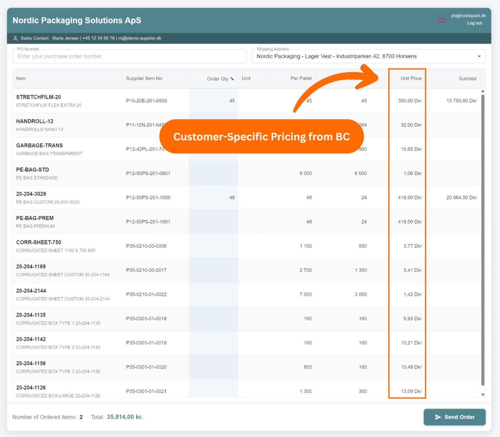Viewport: 500px width, 437px height.
Task: Click the pencil icon beside Order Qty
Action: point(232,79)
